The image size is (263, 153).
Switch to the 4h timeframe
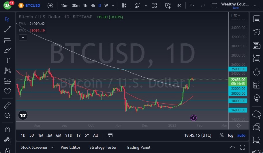(93, 5)
